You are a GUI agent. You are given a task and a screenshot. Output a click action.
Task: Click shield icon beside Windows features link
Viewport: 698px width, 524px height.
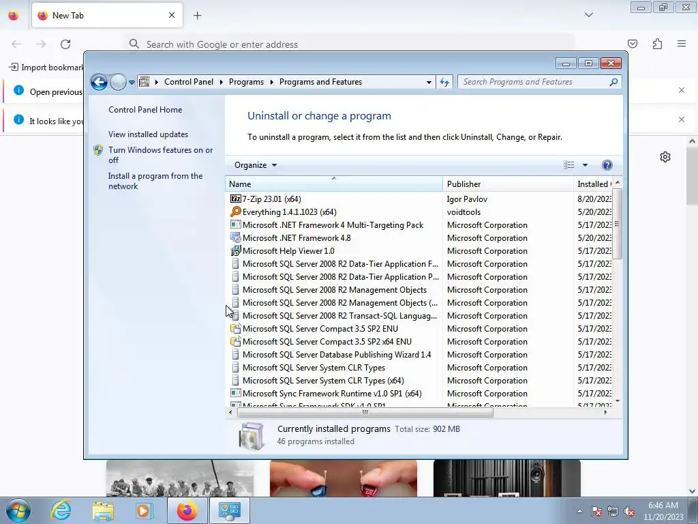[98, 150]
